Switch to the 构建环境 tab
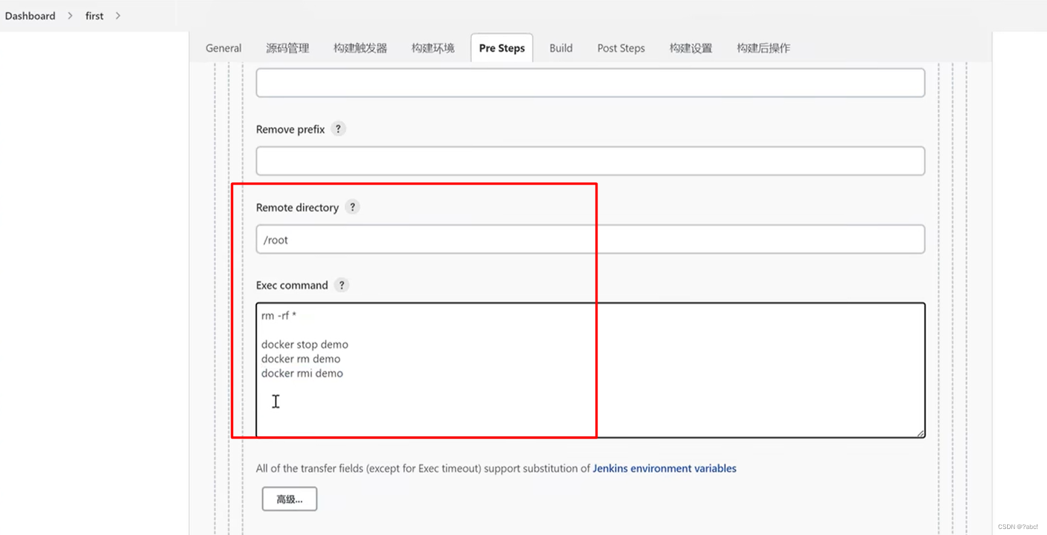The width and height of the screenshot is (1047, 535). click(433, 48)
